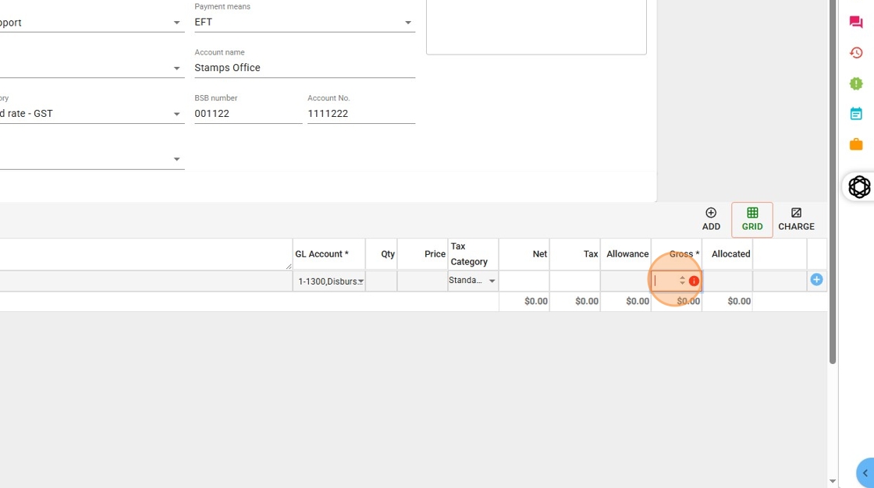Click the green alert badge icon
874x488 pixels.
coord(856,83)
